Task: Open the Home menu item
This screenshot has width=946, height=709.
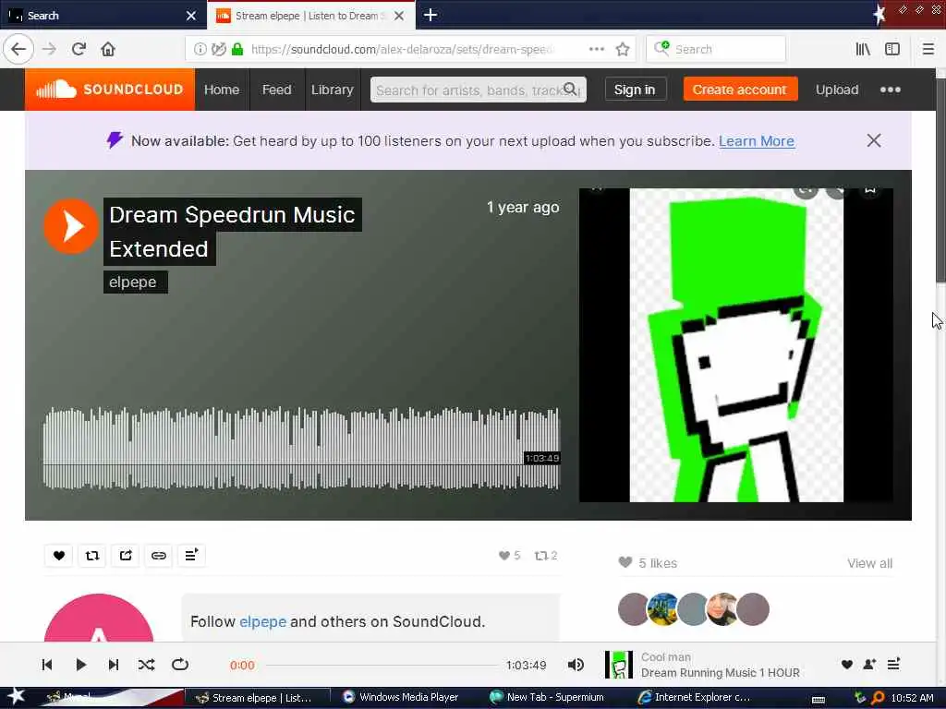Action: point(222,90)
